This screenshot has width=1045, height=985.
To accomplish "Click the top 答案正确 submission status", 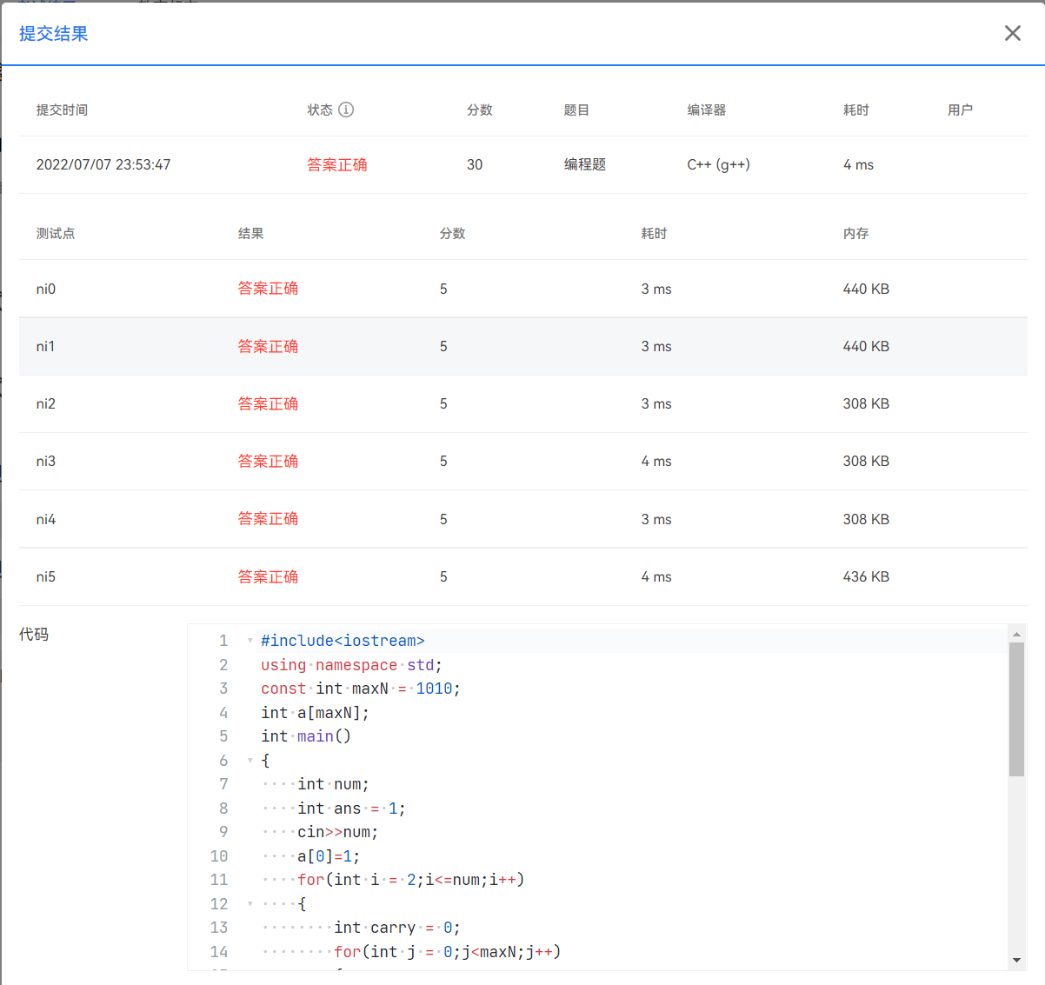I will click(x=337, y=164).
